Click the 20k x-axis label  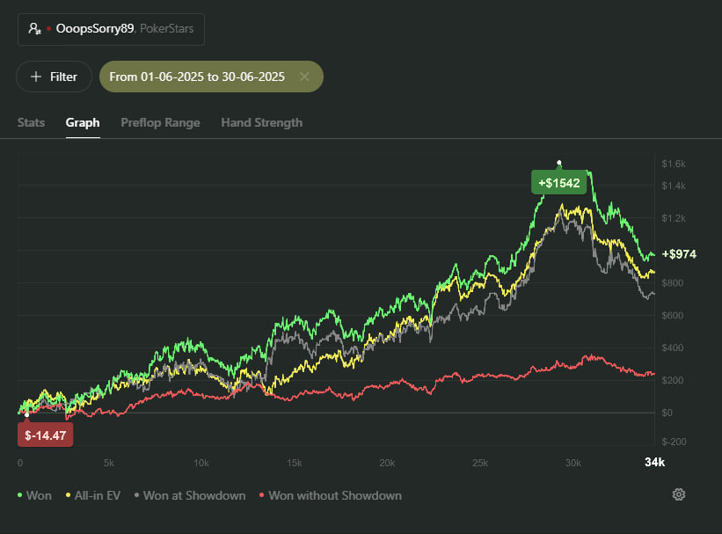387,463
